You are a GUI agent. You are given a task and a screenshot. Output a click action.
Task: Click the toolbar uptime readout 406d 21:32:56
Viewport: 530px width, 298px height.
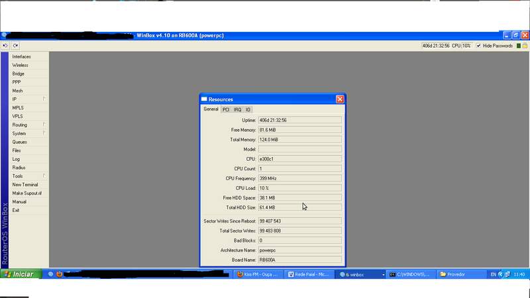click(436, 46)
